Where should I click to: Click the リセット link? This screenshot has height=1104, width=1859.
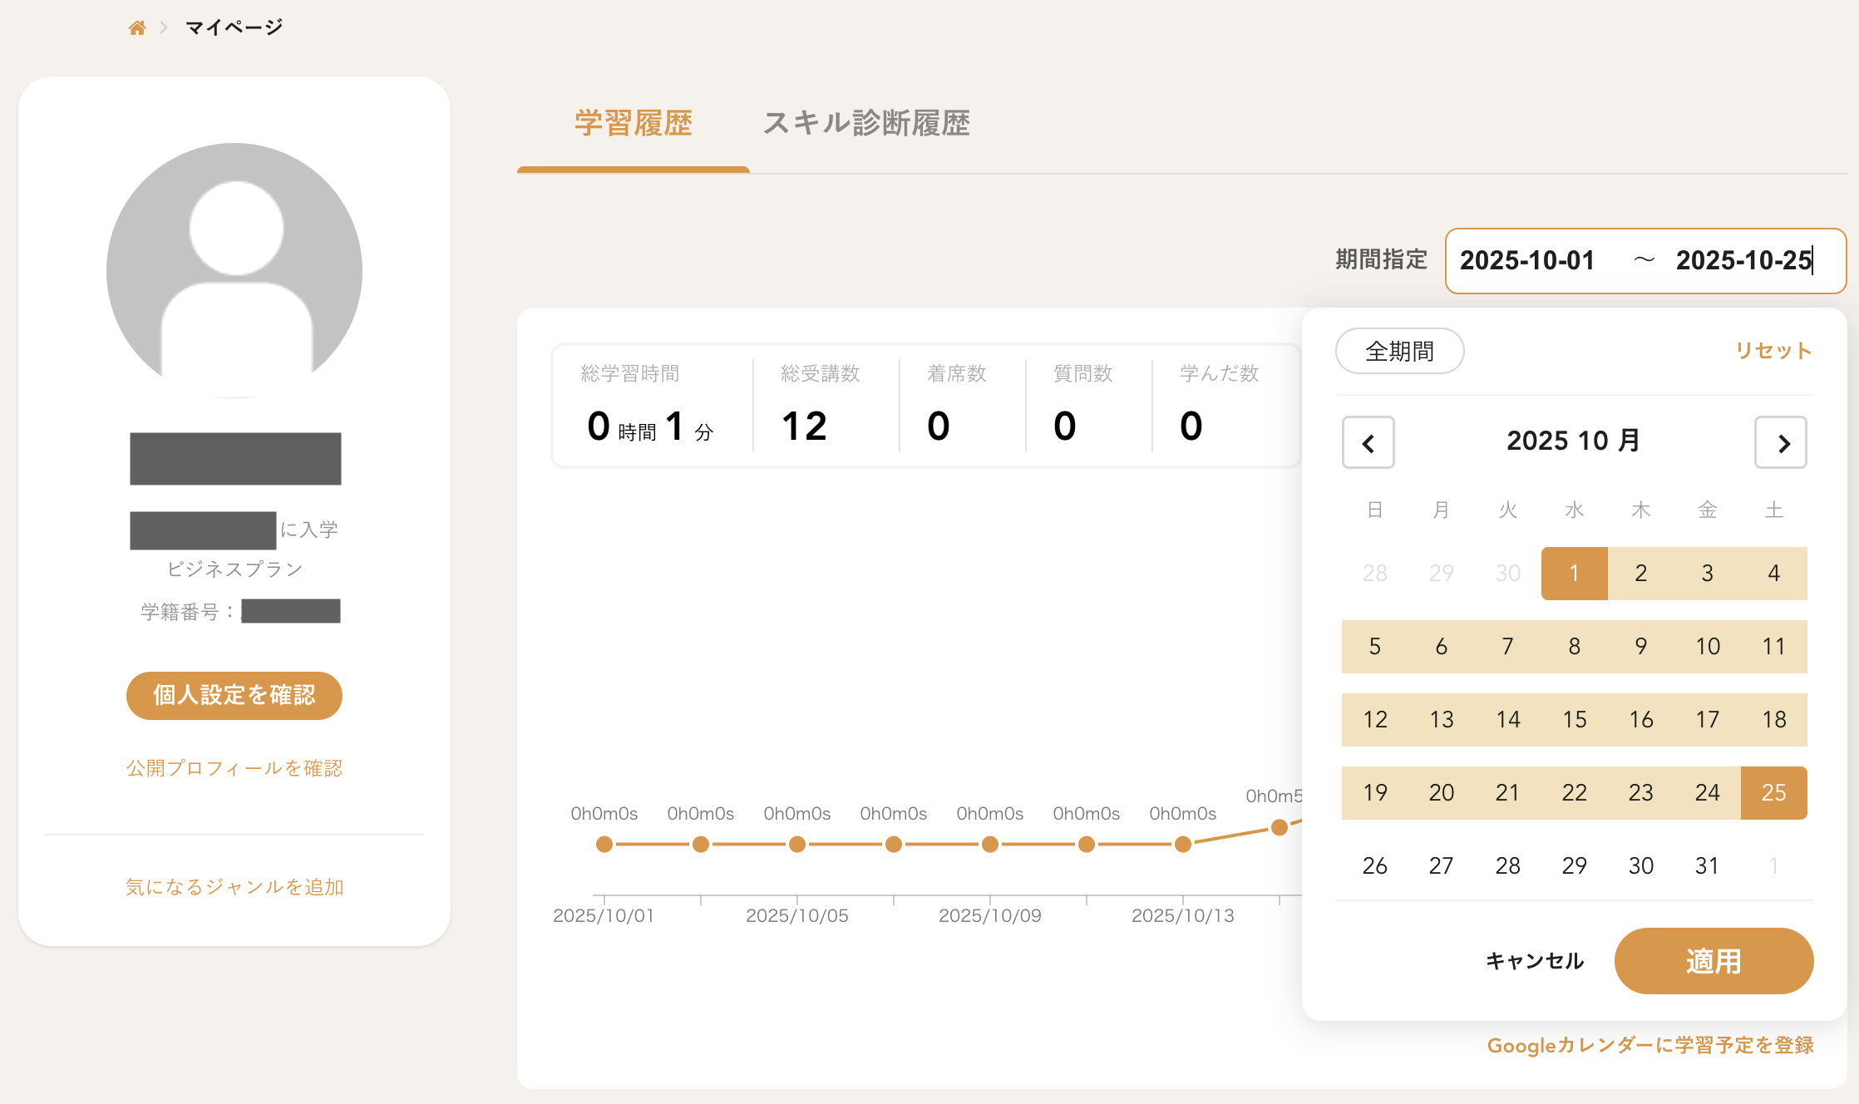tap(1773, 351)
